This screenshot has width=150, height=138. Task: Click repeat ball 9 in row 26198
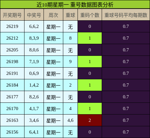coord(71,62)
